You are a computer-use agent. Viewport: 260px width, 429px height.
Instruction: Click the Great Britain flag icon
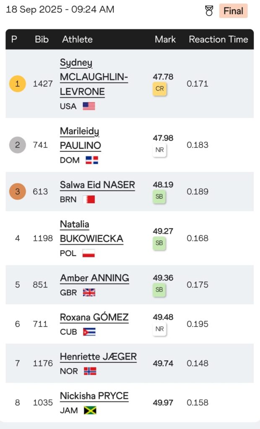pyautogui.click(x=89, y=292)
